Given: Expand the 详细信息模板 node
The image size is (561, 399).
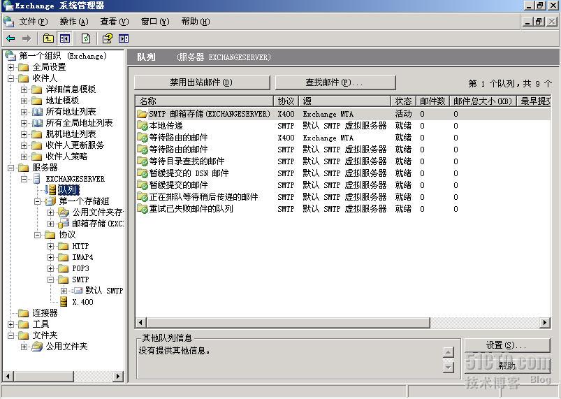Looking at the screenshot, I should (x=24, y=89).
